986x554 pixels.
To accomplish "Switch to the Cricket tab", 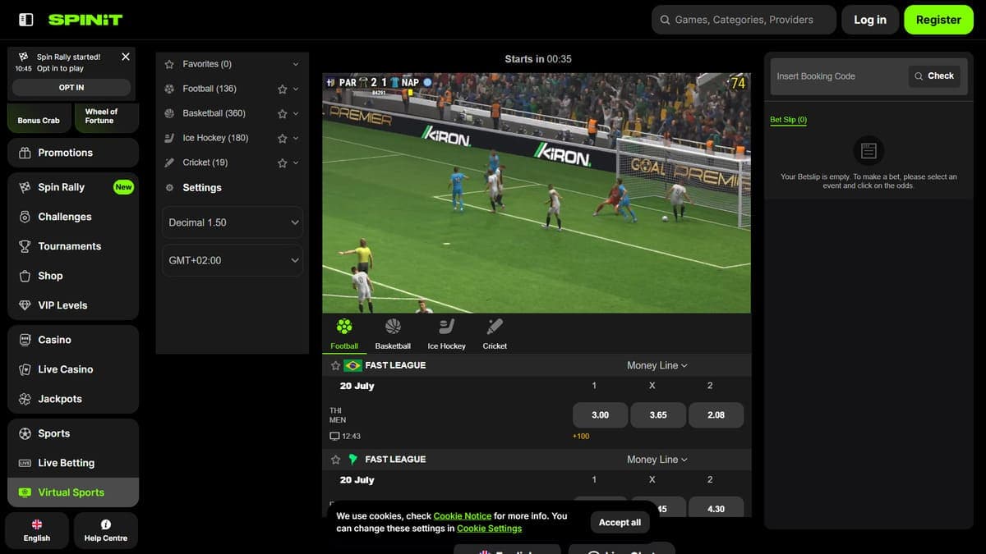I will (495, 334).
